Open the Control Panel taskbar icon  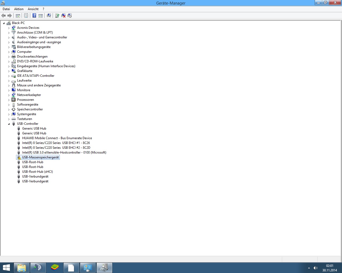[x=88, y=268]
